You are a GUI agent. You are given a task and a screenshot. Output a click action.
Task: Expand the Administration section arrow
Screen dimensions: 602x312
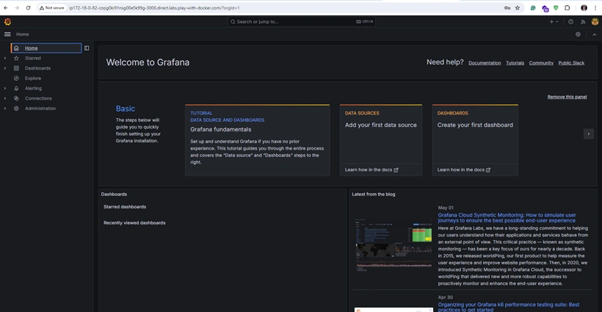(x=5, y=108)
